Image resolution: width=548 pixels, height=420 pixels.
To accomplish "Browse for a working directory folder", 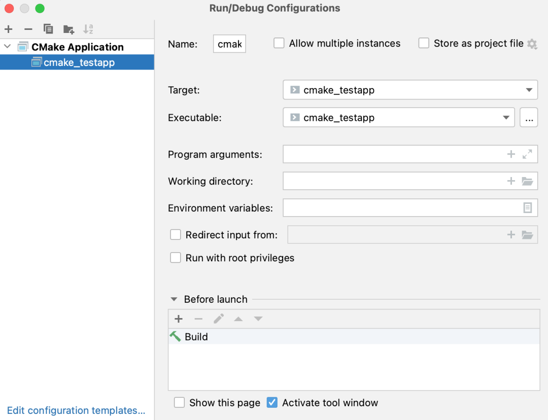I will click(x=527, y=181).
